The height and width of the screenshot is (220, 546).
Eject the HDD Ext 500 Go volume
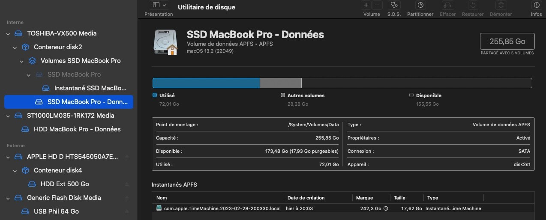127,184
